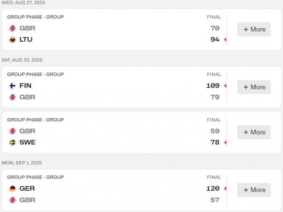This screenshot has width=283, height=212.
Task: Click the Sweden flag icon
Action: (12, 142)
